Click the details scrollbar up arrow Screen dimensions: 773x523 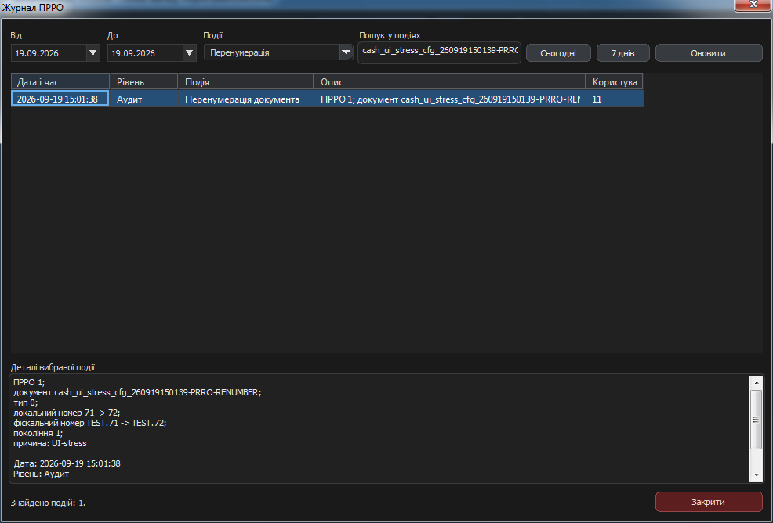click(x=757, y=383)
